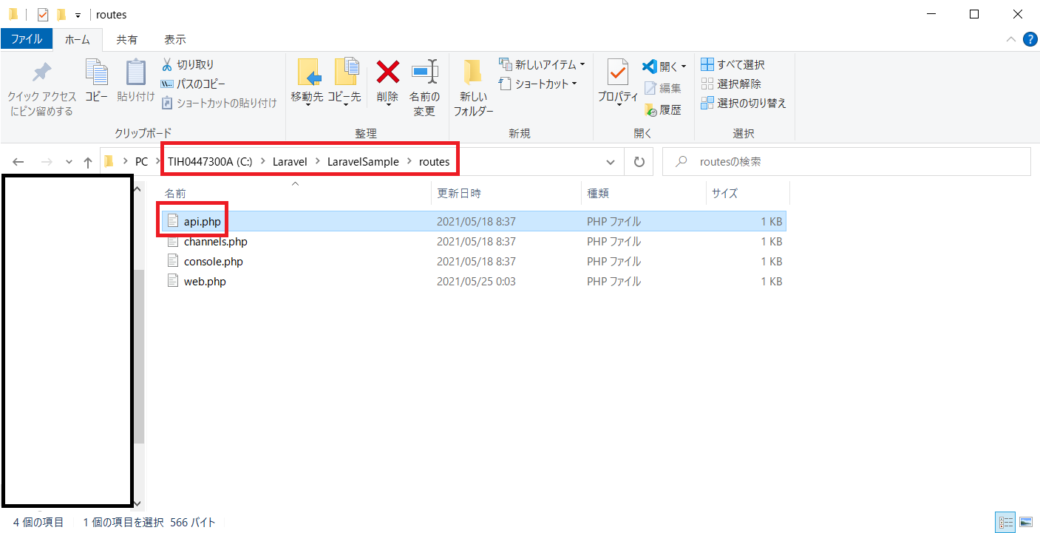The width and height of the screenshot is (1040, 533).
Task: Customize Quick Access Toolbar dropdown arrow
Action: [78, 15]
